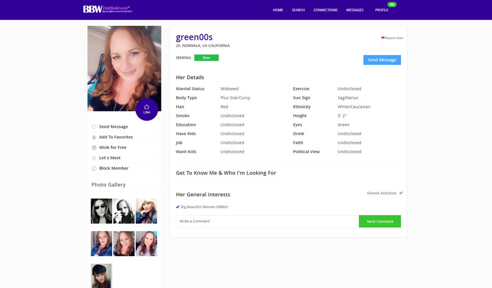Open the Home menu item

[x=278, y=10]
